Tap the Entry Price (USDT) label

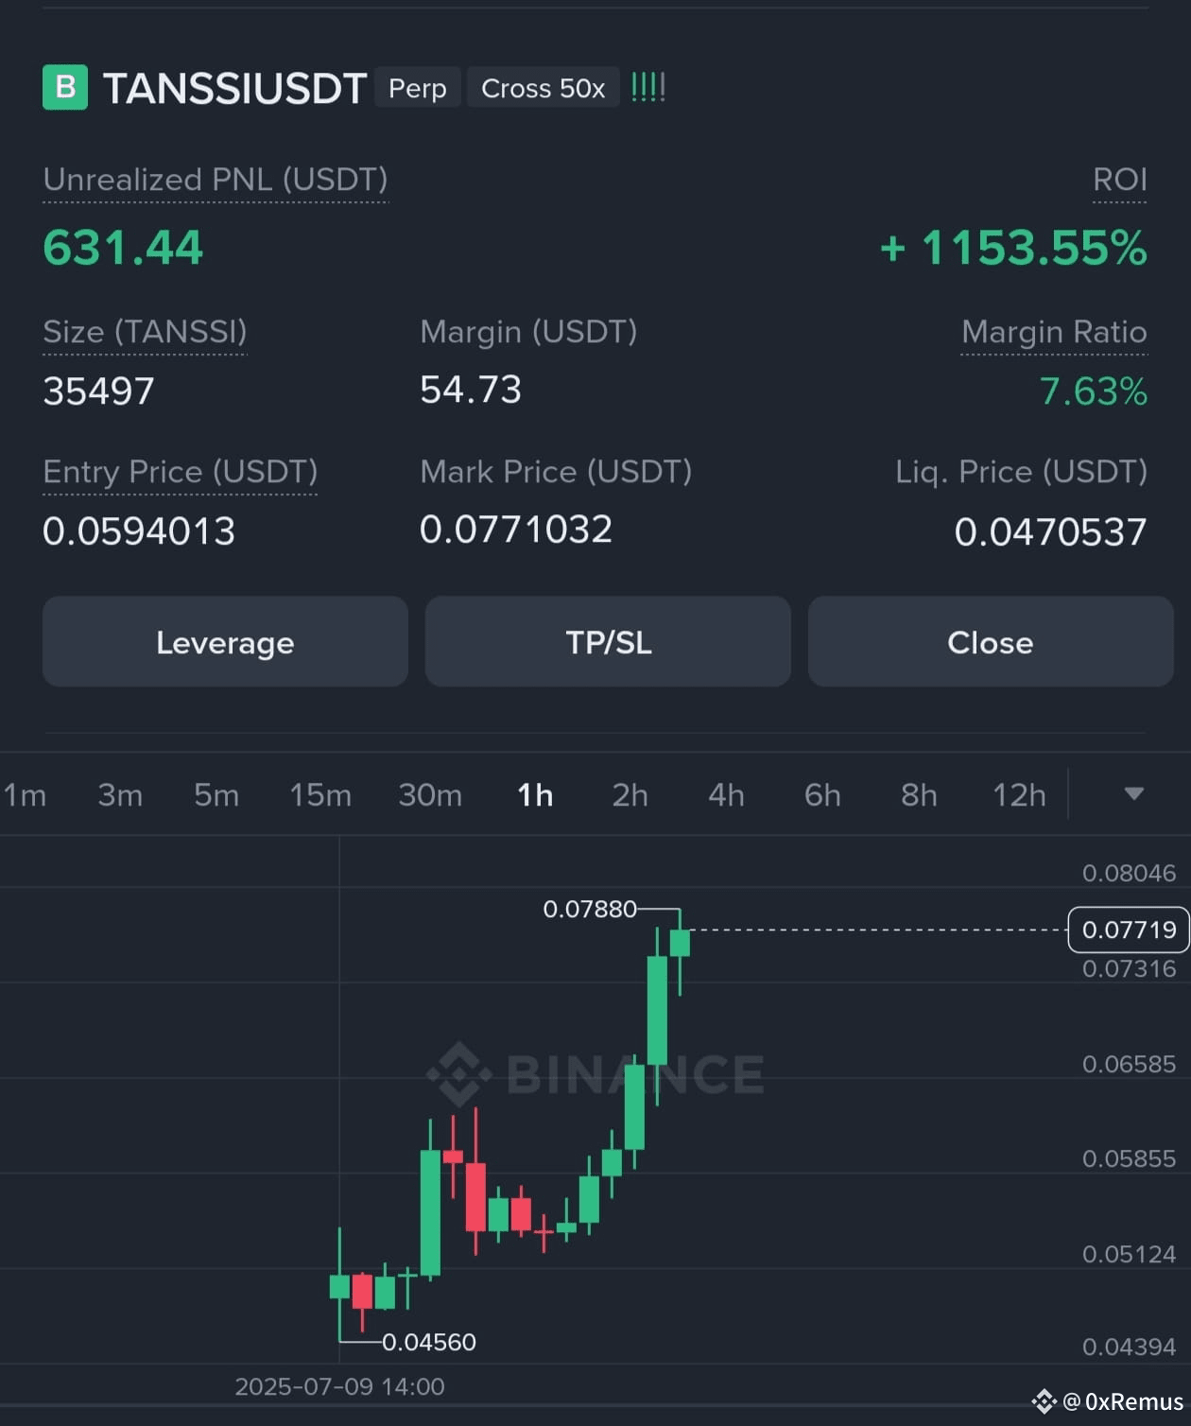click(x=180, y=472)
